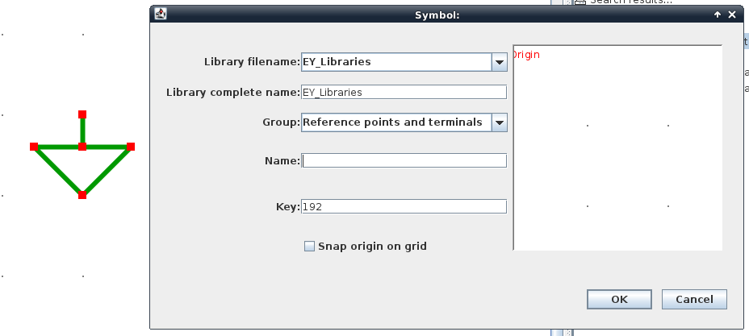The height and width of the screenshot is (336, 749).
Task: Enable Snap origin on grid checkbox
Action: coord(309,247)
